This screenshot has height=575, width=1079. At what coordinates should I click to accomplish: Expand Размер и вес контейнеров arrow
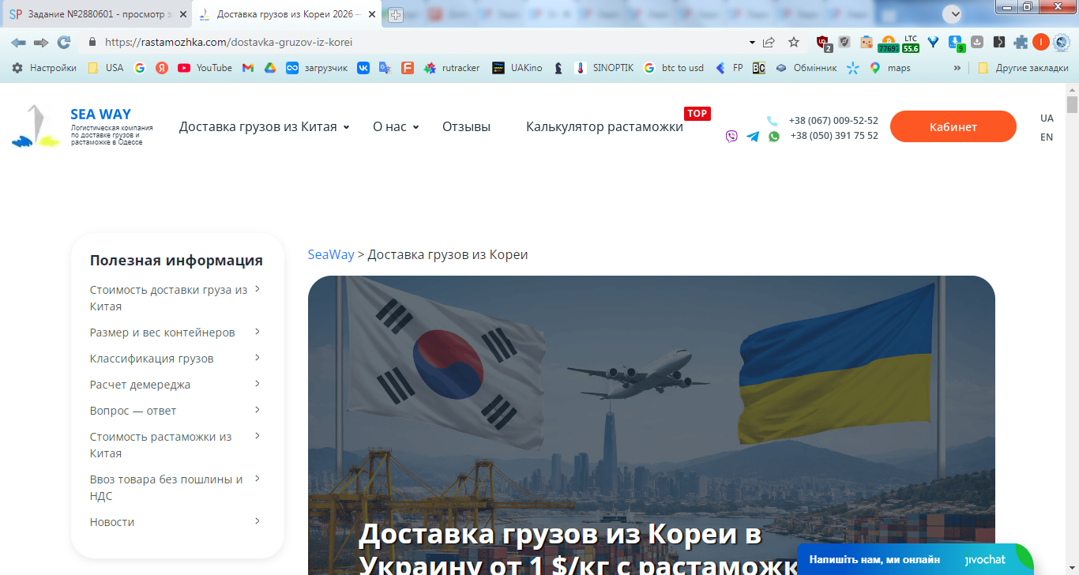click(258, 332)
